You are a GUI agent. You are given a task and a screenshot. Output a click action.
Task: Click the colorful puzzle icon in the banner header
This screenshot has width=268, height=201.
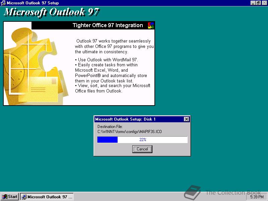[151, 25]
